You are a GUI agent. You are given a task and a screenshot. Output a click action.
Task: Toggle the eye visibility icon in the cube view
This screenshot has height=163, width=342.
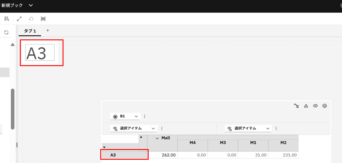tap(315, 106)
